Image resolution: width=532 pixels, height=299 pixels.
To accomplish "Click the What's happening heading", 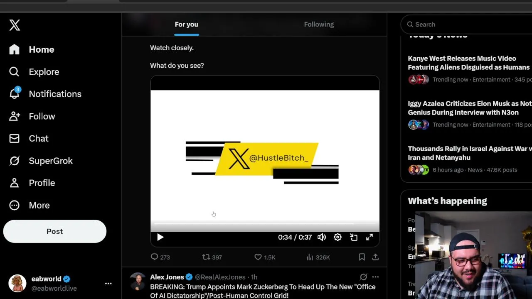I will 447,201.
